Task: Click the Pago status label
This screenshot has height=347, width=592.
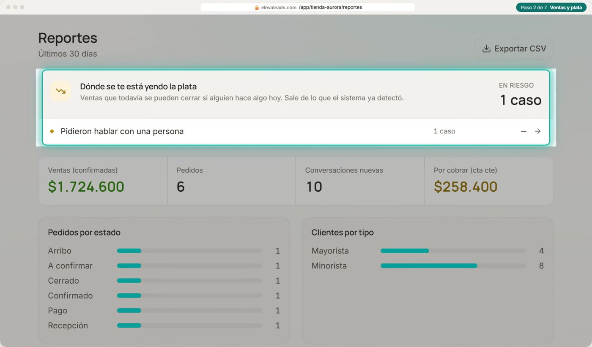Action: point(58,311)
